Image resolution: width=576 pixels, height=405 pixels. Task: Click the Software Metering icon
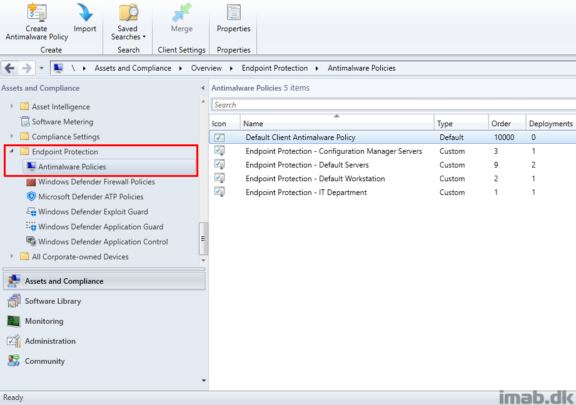pyautogui.click(x=25, y=121)
